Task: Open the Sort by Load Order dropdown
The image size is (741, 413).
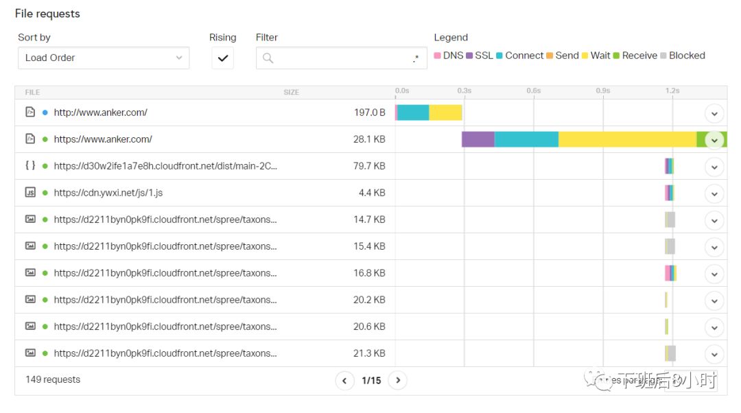Action: (x=104, y=58)
